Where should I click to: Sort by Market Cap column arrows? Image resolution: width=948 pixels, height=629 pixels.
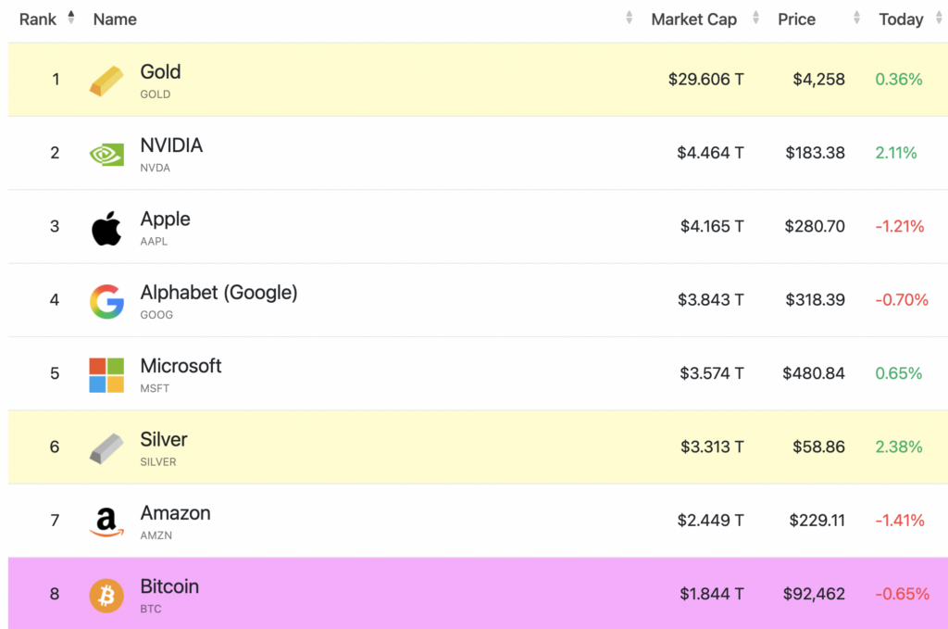coord(756,18)
